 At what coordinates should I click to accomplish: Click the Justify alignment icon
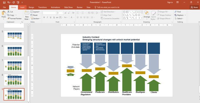pyautogui.click(x=87, y=17)
